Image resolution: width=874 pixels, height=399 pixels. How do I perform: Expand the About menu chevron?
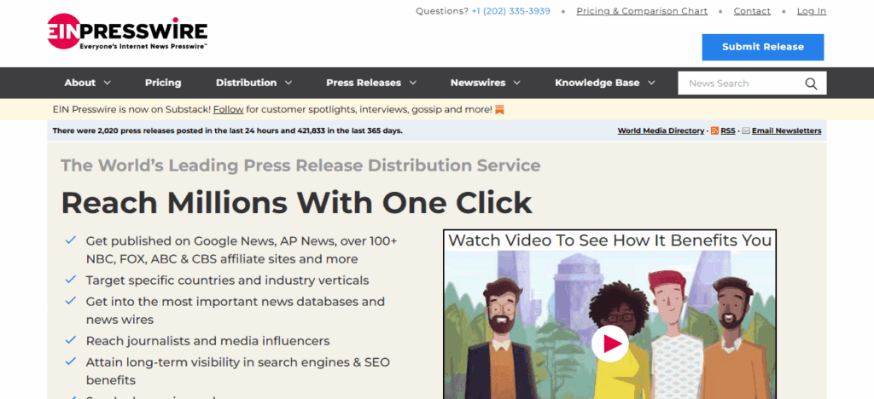pyautogui.click(x=107, y=83)
